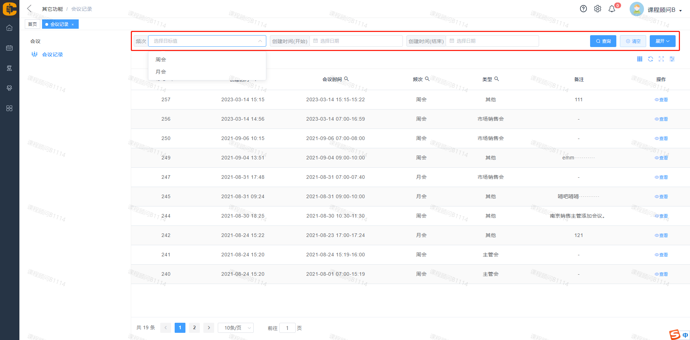Click the 创建时间(开始) date field
Image resolution: width=690 pixels, height=340 pixels.
point(356,41)
